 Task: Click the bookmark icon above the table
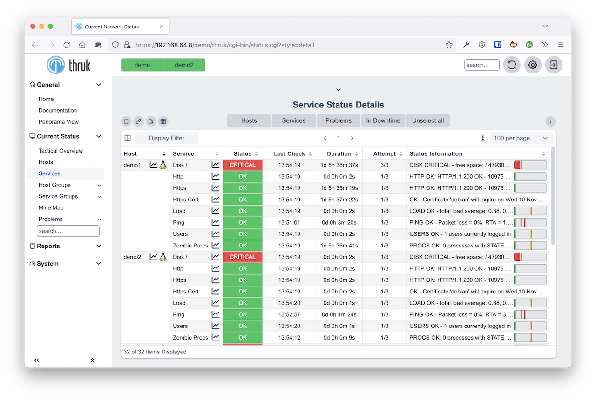click(126, 121)
